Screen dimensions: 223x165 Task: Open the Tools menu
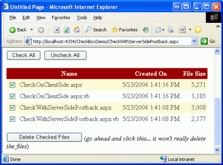82,17
